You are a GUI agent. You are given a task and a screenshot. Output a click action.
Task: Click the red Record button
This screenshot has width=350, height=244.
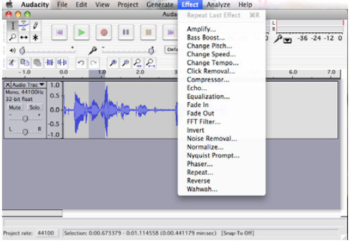103,32
